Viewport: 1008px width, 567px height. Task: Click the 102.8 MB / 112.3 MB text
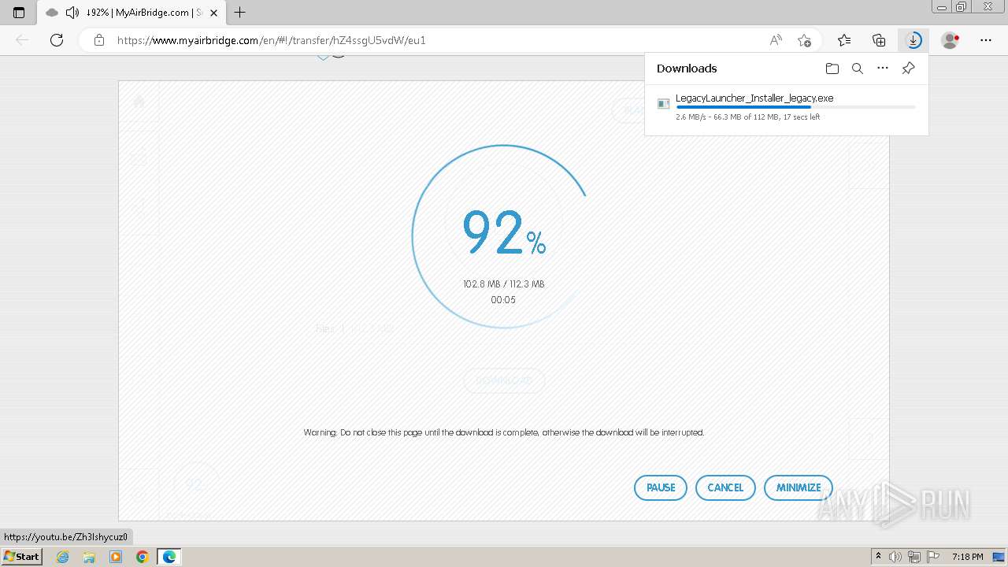(503, 284)
